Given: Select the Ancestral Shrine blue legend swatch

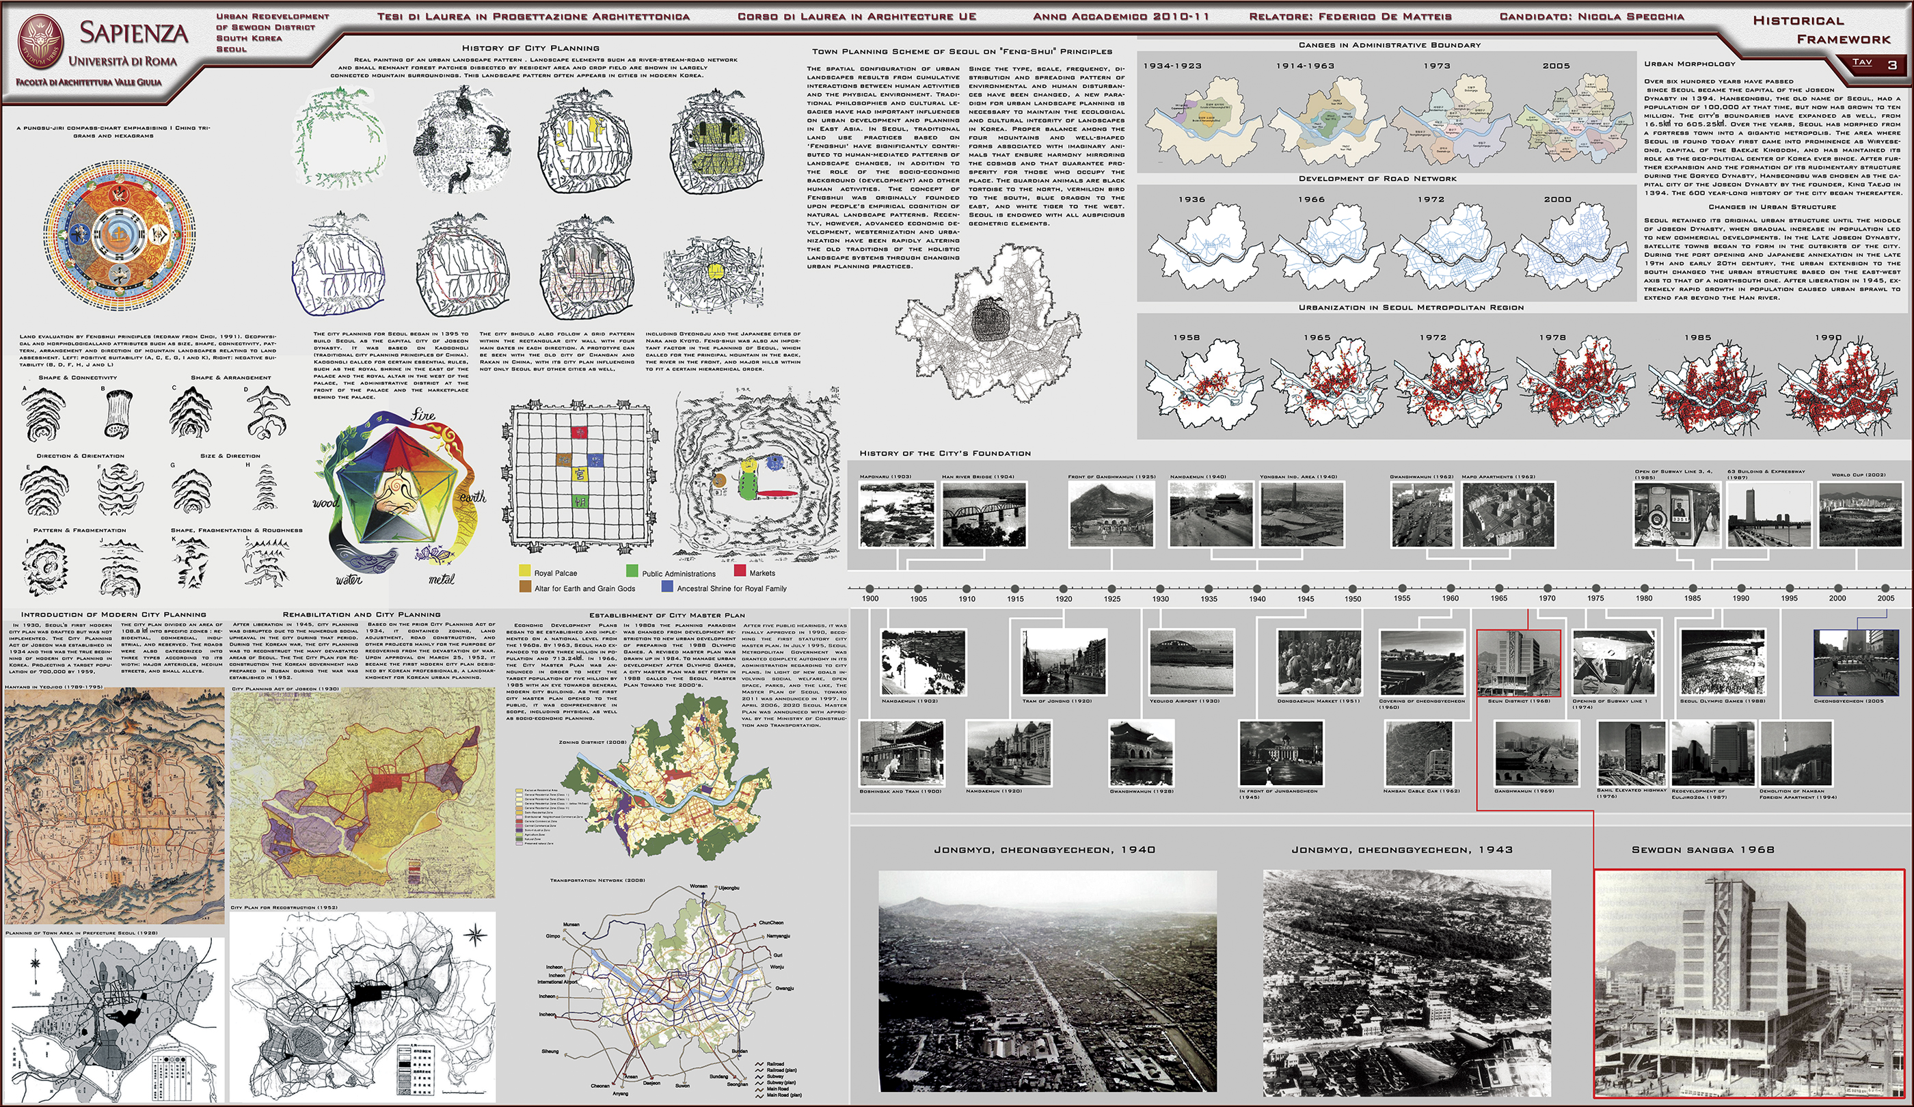Looking at the screenshot, I should [x=667, y=587].
